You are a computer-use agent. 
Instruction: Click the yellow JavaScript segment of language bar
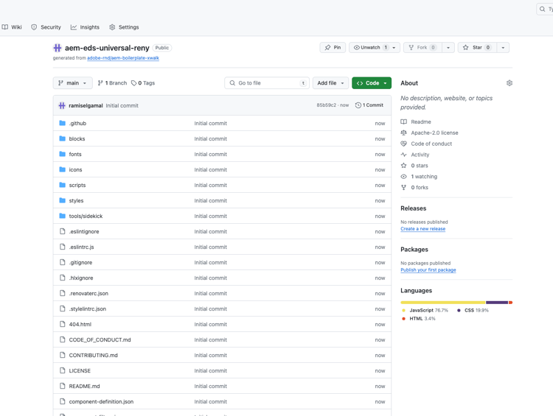click(x=443, y=303)
